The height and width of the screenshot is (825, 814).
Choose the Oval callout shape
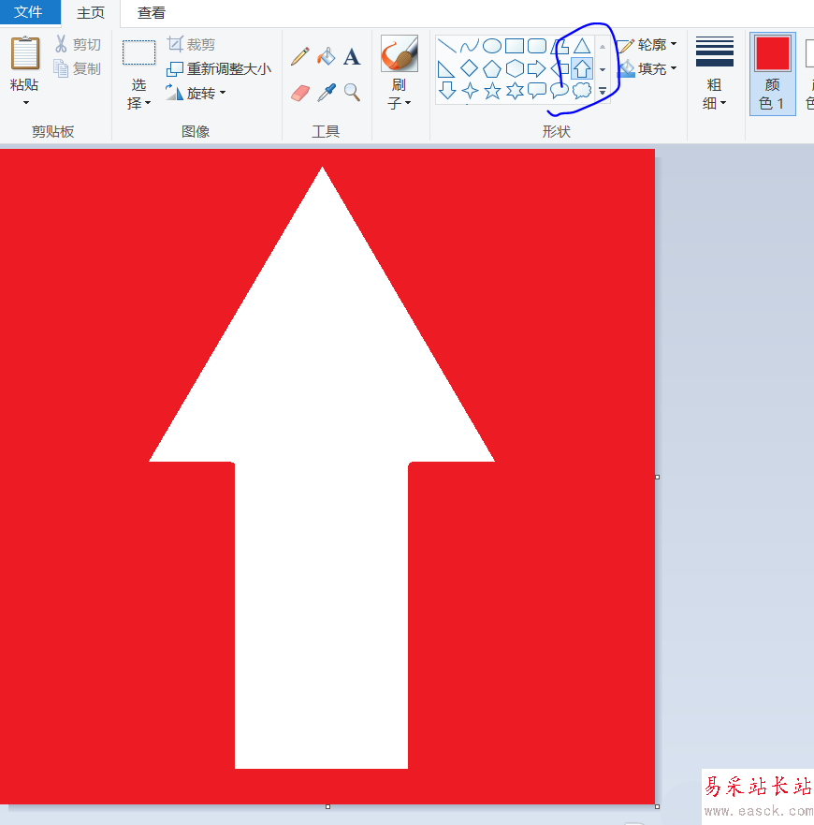(560, 91)
